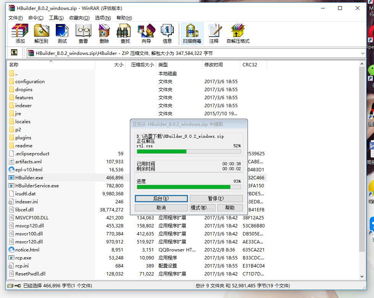Click the notice.html file icon
The height and width of the screenshot is (298, 374).
click(11, 250)
